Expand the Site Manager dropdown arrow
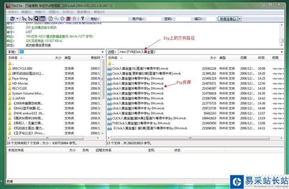Image resolution: width=289 pixels, height=189 pixels. point(17,18)
